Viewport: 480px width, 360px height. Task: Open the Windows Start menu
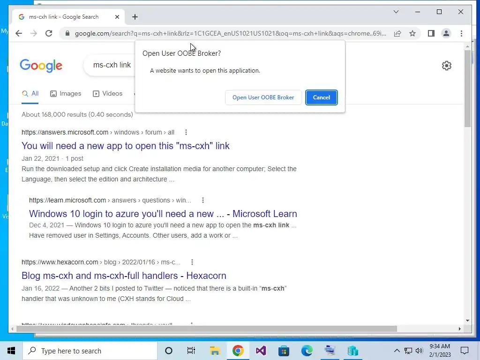click(11, 351)
